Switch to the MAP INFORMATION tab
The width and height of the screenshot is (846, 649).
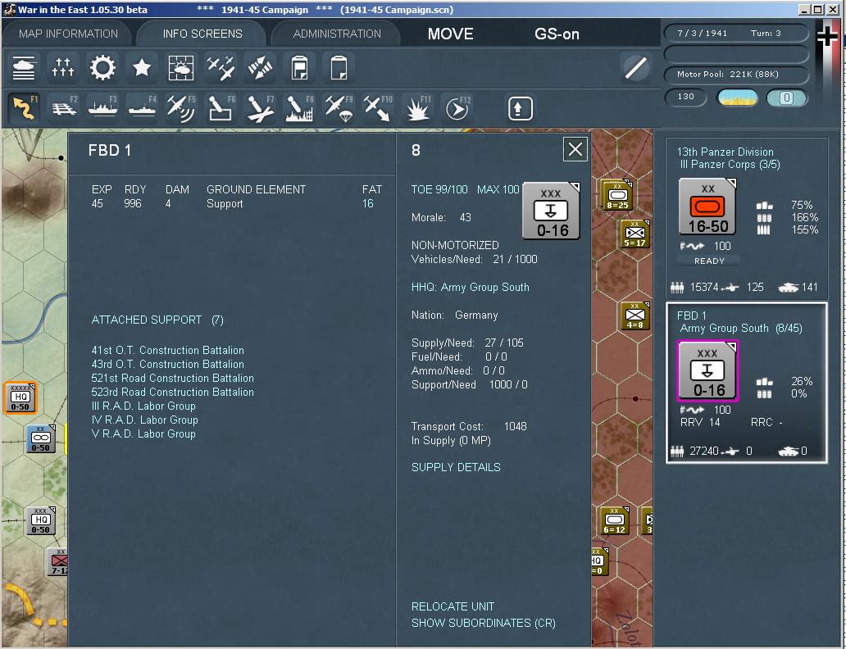68,34
